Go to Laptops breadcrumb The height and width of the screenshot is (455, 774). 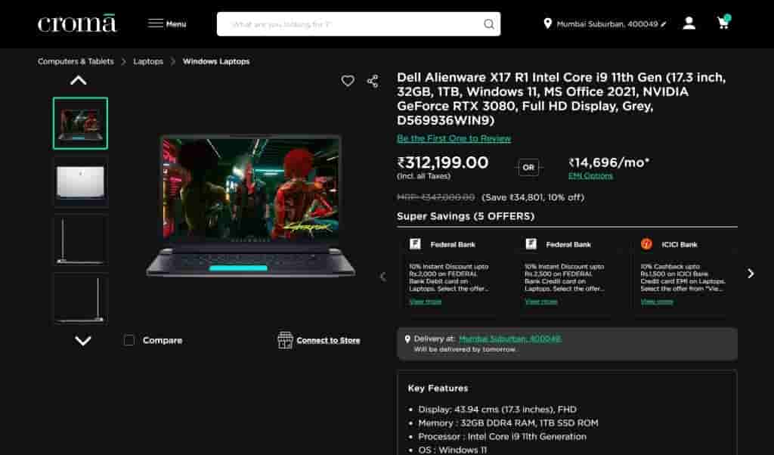tap(148, 61)
